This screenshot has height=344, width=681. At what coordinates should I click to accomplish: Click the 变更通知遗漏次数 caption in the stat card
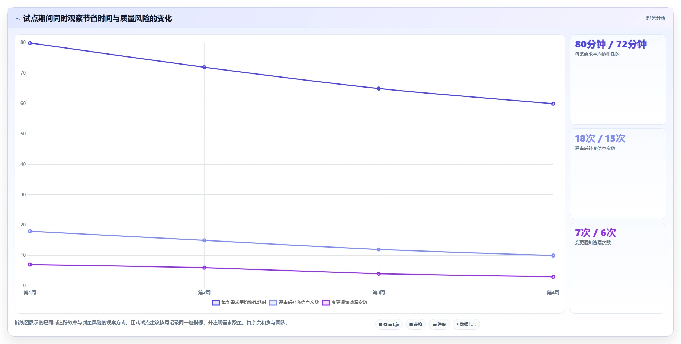click(593, 243)
